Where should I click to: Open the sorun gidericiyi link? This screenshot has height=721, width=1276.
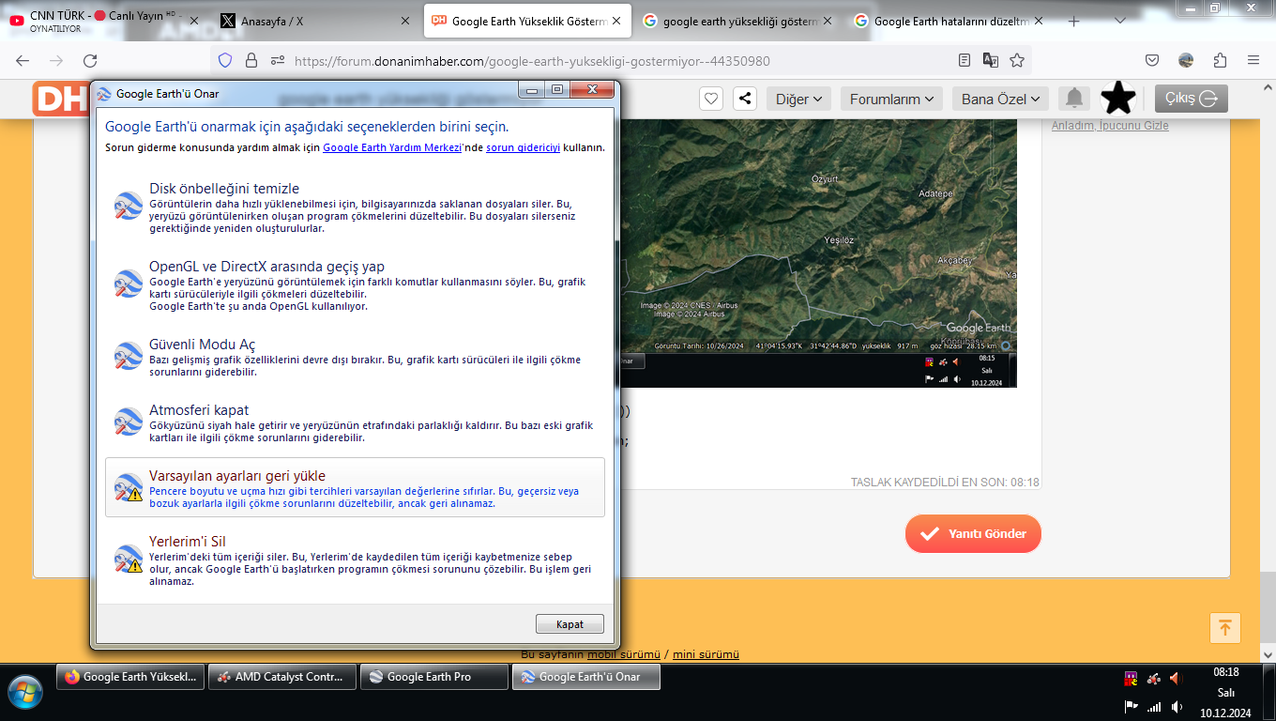click(523, 147)
